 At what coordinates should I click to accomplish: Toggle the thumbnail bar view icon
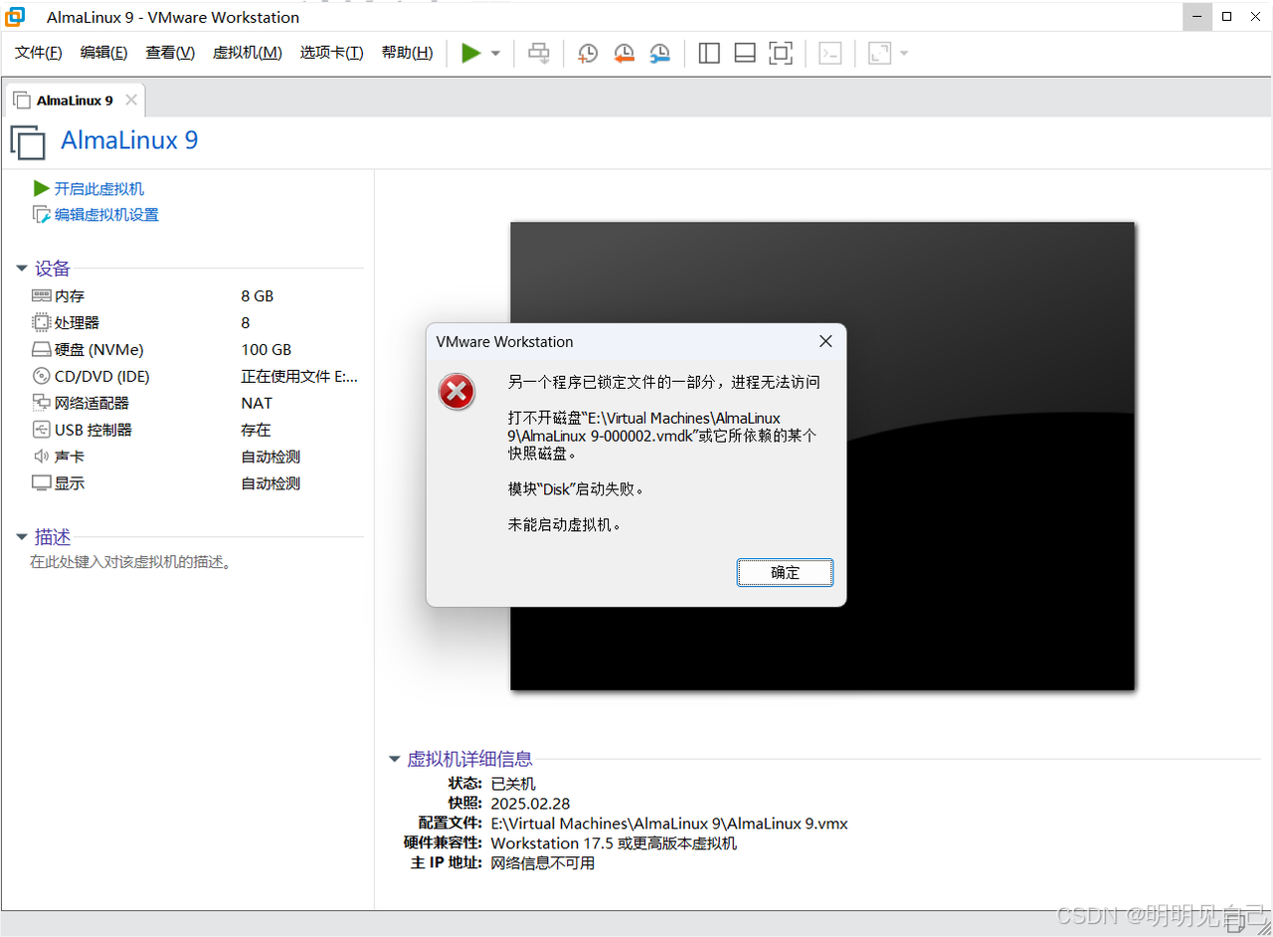click(x=745, y=53)
